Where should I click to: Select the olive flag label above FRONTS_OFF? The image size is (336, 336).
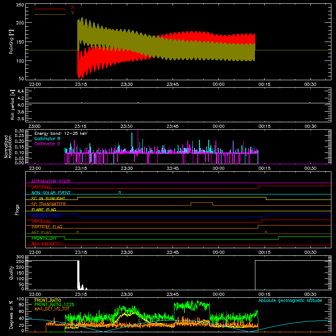coord(41,232)
